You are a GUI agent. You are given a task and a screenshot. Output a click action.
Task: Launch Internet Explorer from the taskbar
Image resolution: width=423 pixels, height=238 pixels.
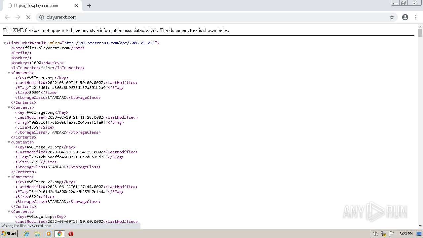pos(26,234)
